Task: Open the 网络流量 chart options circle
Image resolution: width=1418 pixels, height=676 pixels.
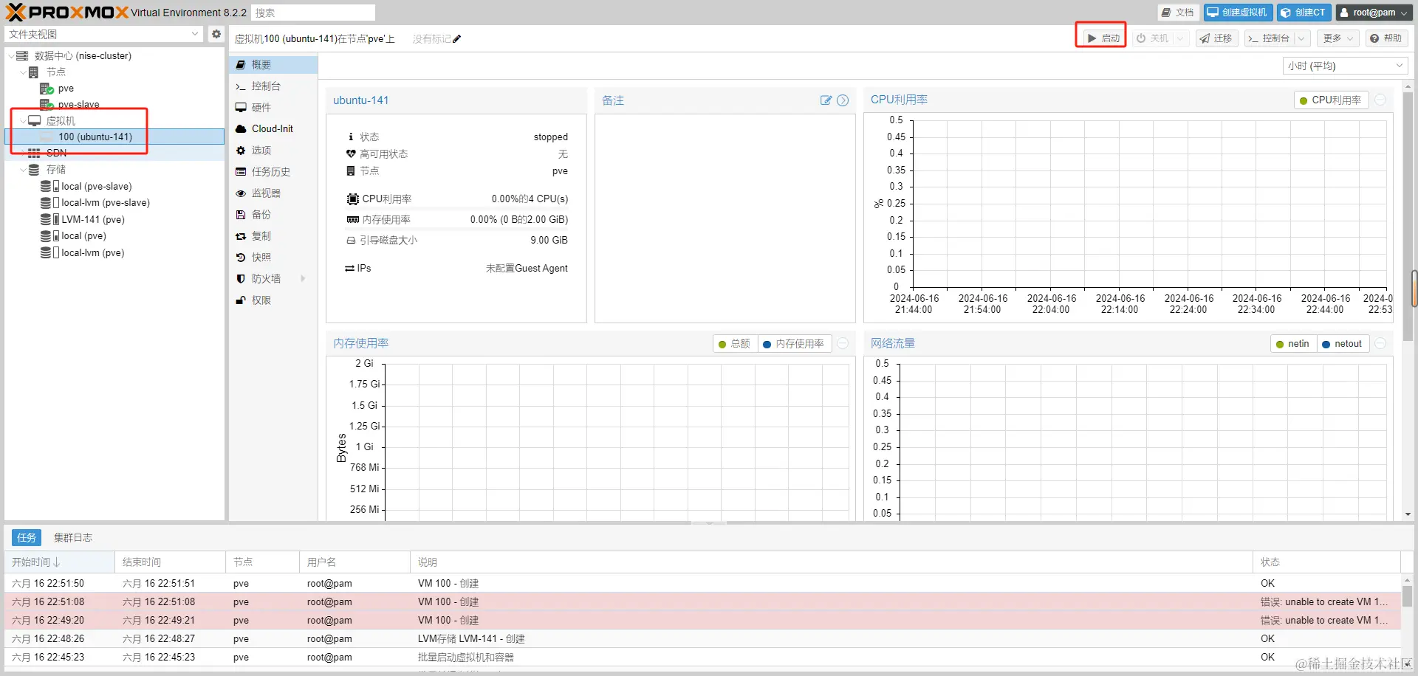Action: (1380, 343)
